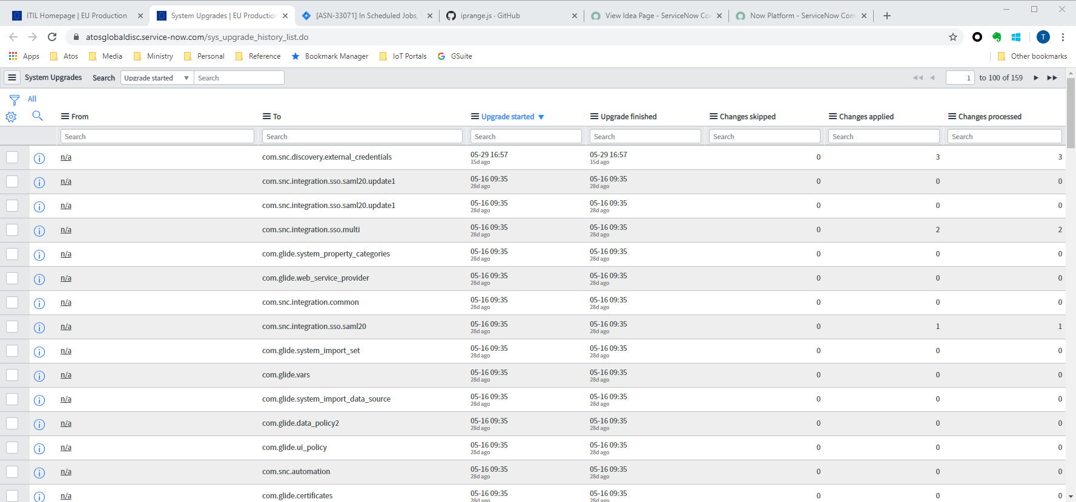This screenshot has width=1076, height=502.
Task: Toggle column search with the magnifier icon
Action: tap(38, 116)
